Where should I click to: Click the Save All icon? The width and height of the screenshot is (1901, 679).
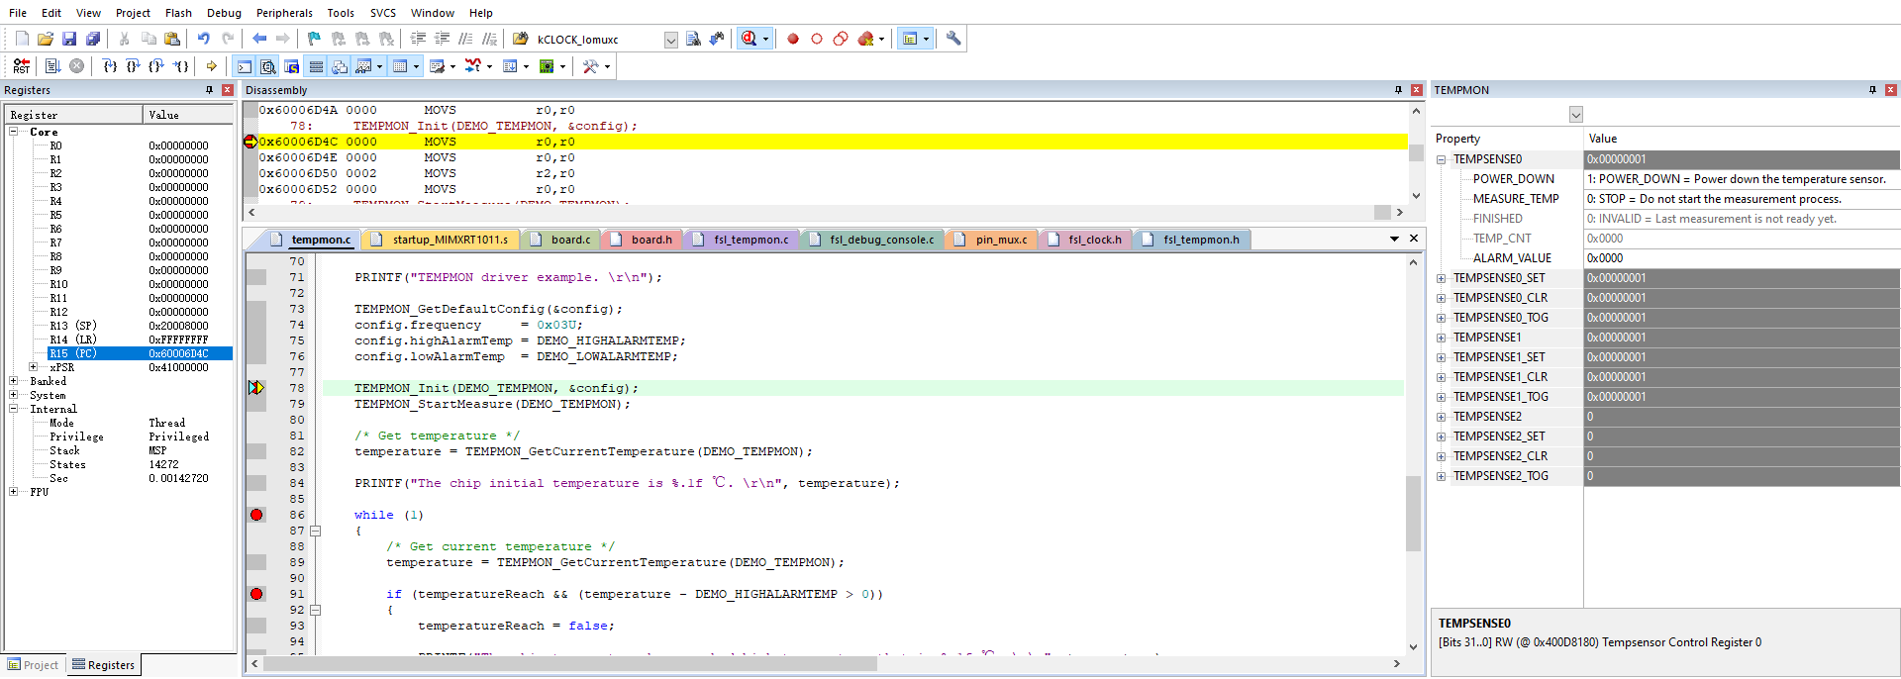(93, 39)
